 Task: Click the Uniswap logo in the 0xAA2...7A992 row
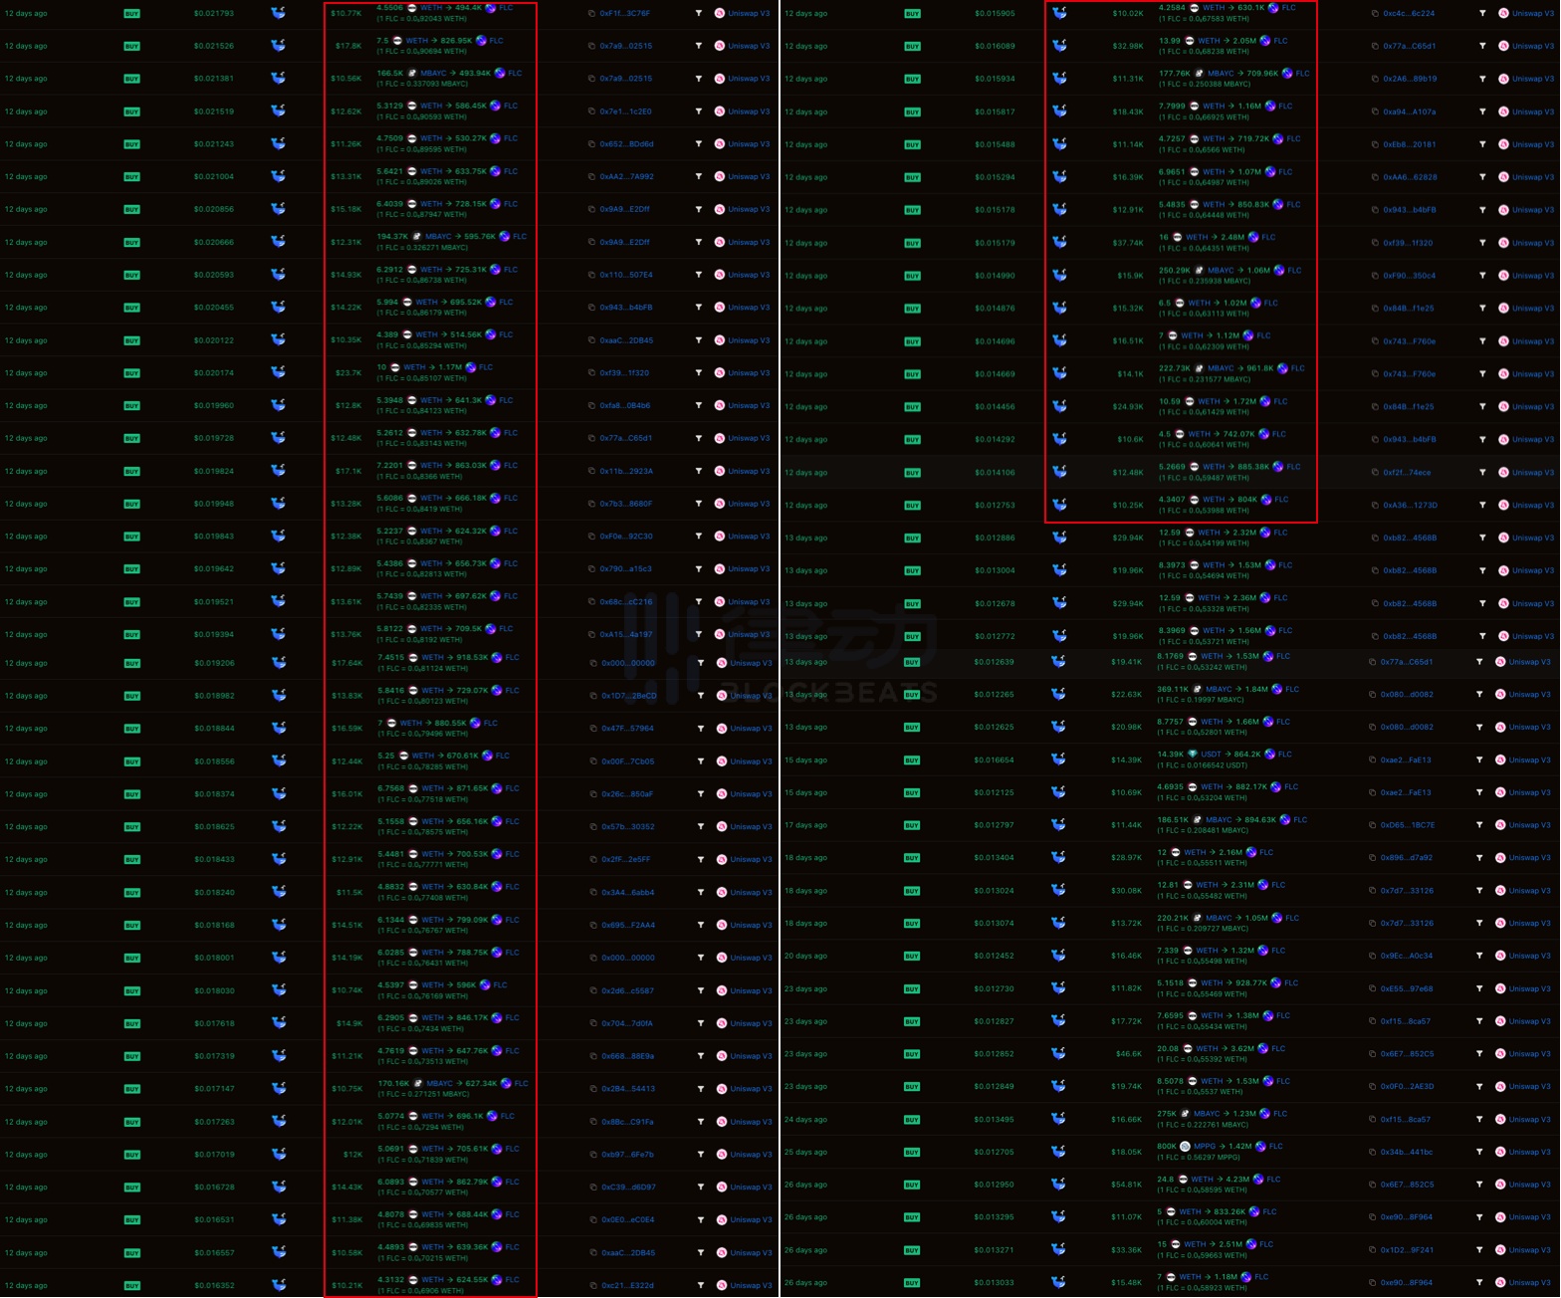720,176
